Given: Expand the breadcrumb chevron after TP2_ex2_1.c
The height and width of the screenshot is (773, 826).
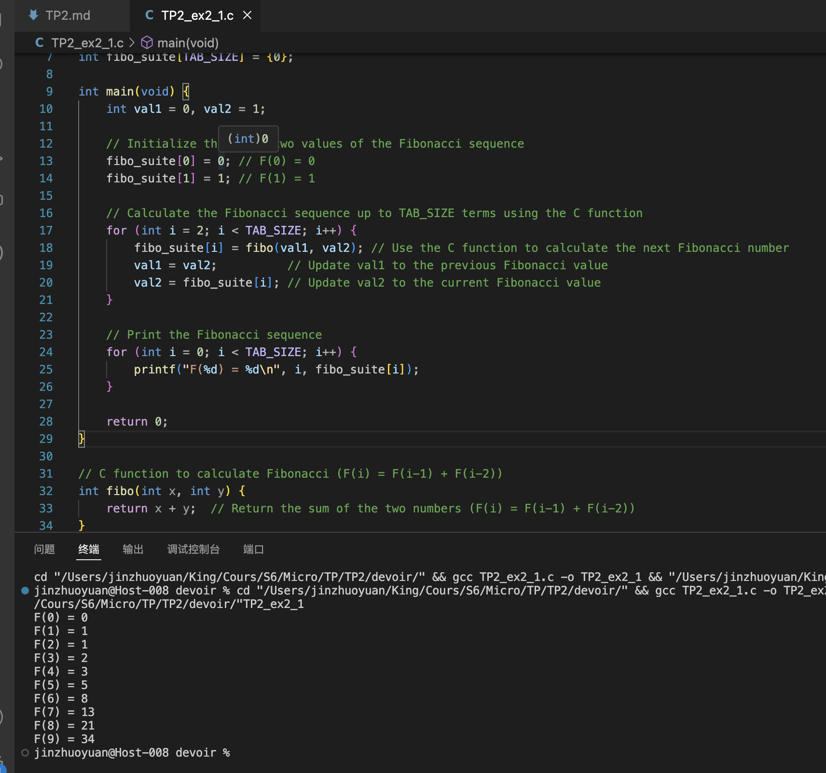Looking at the screenshot, I should pyautogui.click(x=132, y=43).
